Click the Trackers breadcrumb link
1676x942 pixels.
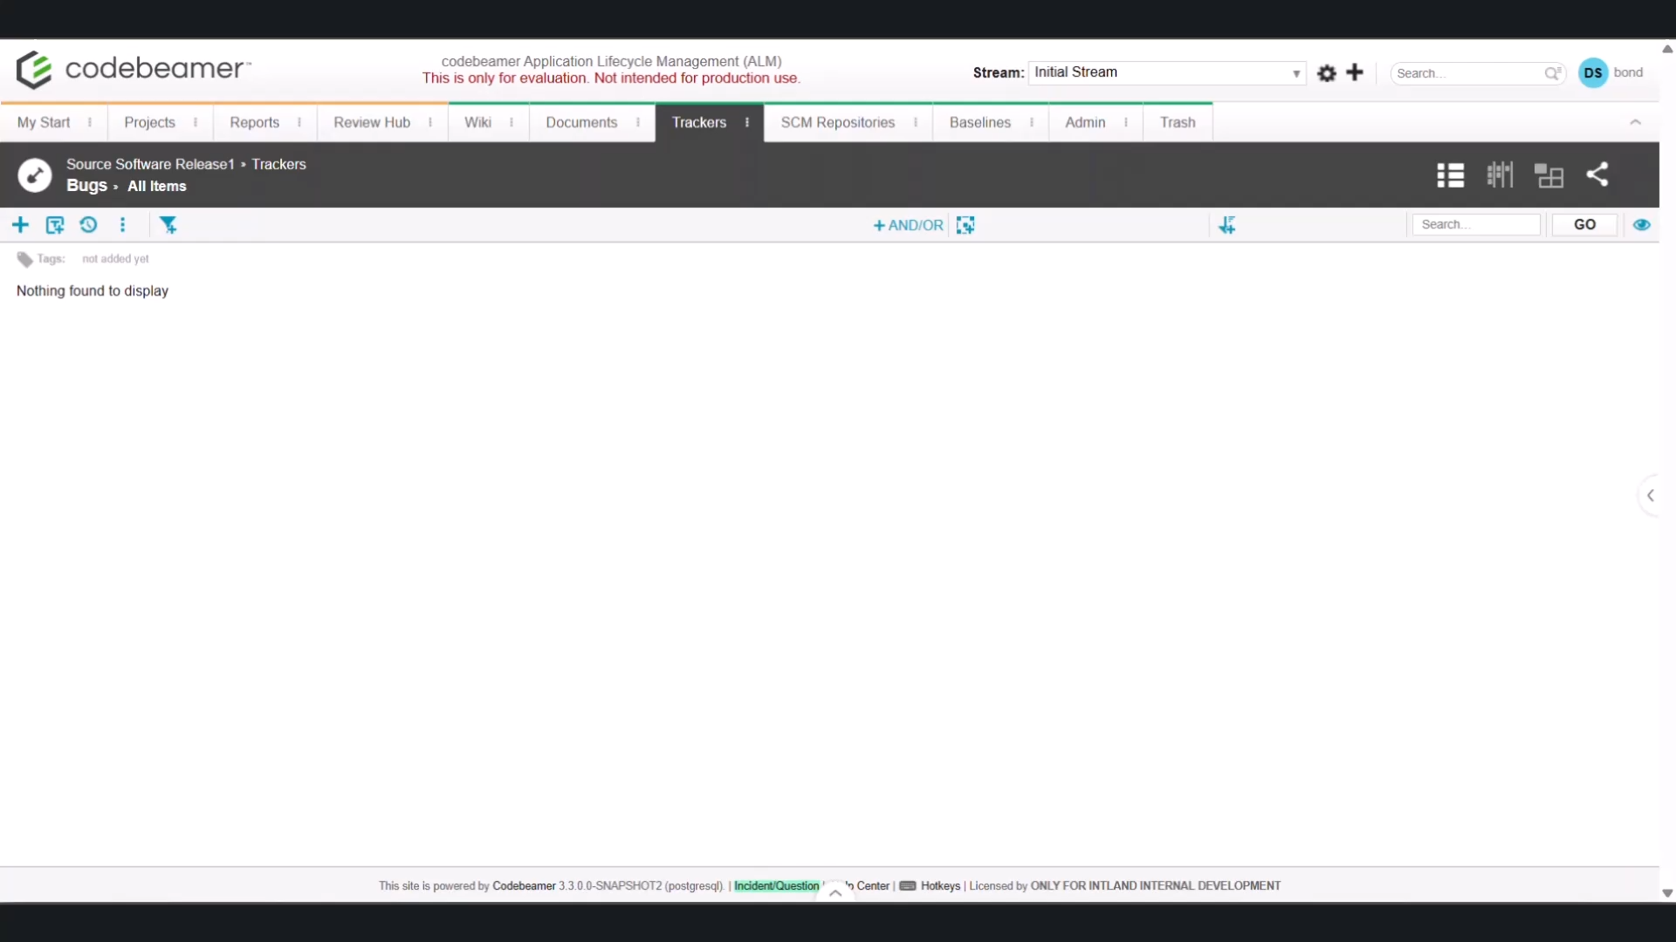click(x=279, y=164)
